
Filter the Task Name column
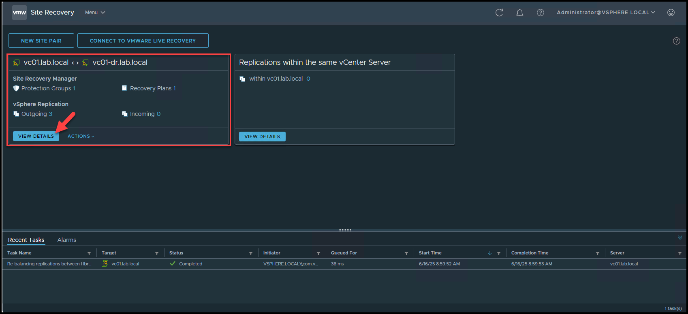click(x=89, y=253)
